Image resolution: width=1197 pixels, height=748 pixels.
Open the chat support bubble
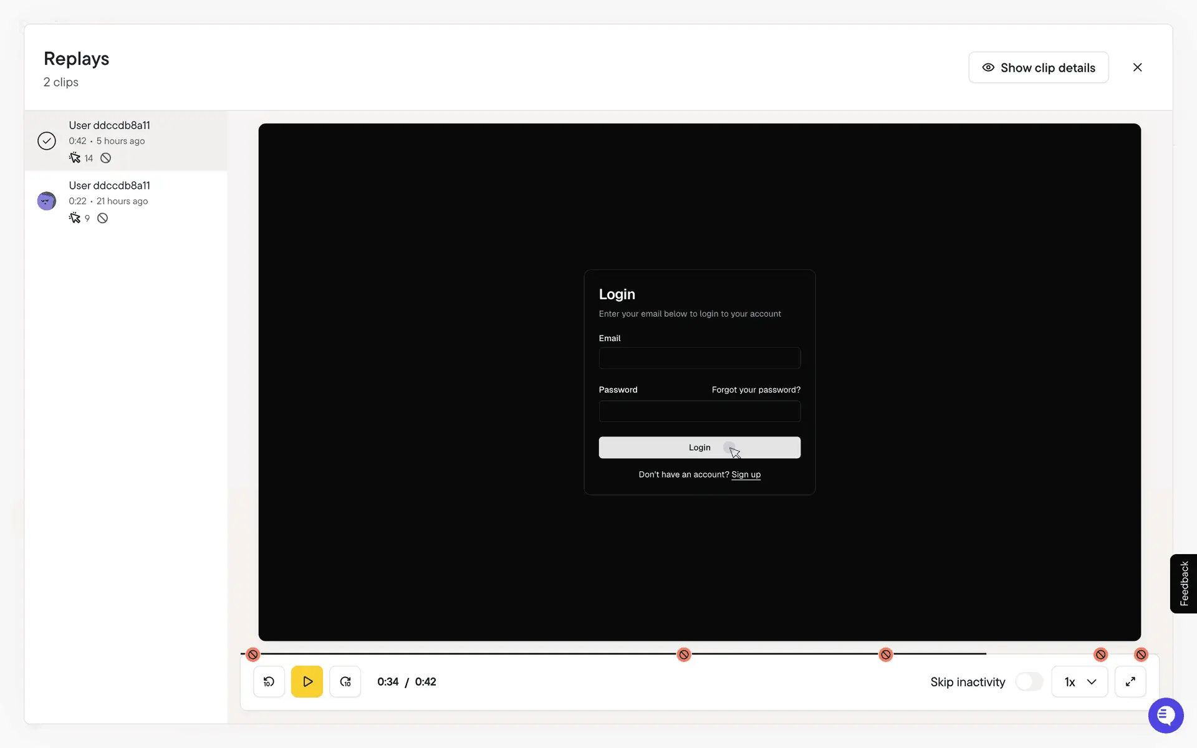point(1165,715)
